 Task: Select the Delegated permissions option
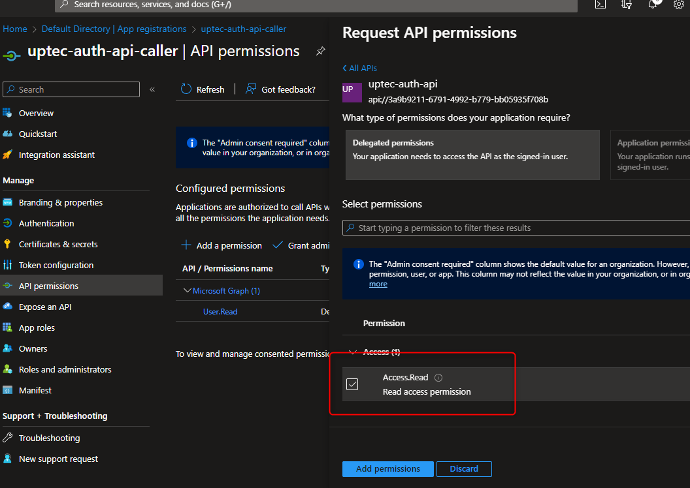click(x=472, y=155)
